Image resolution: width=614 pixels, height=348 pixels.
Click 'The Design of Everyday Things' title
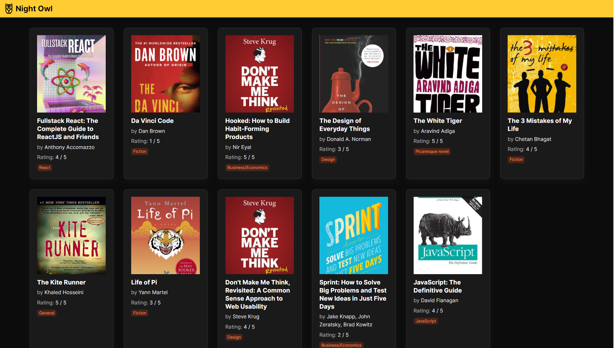(345, 125)
